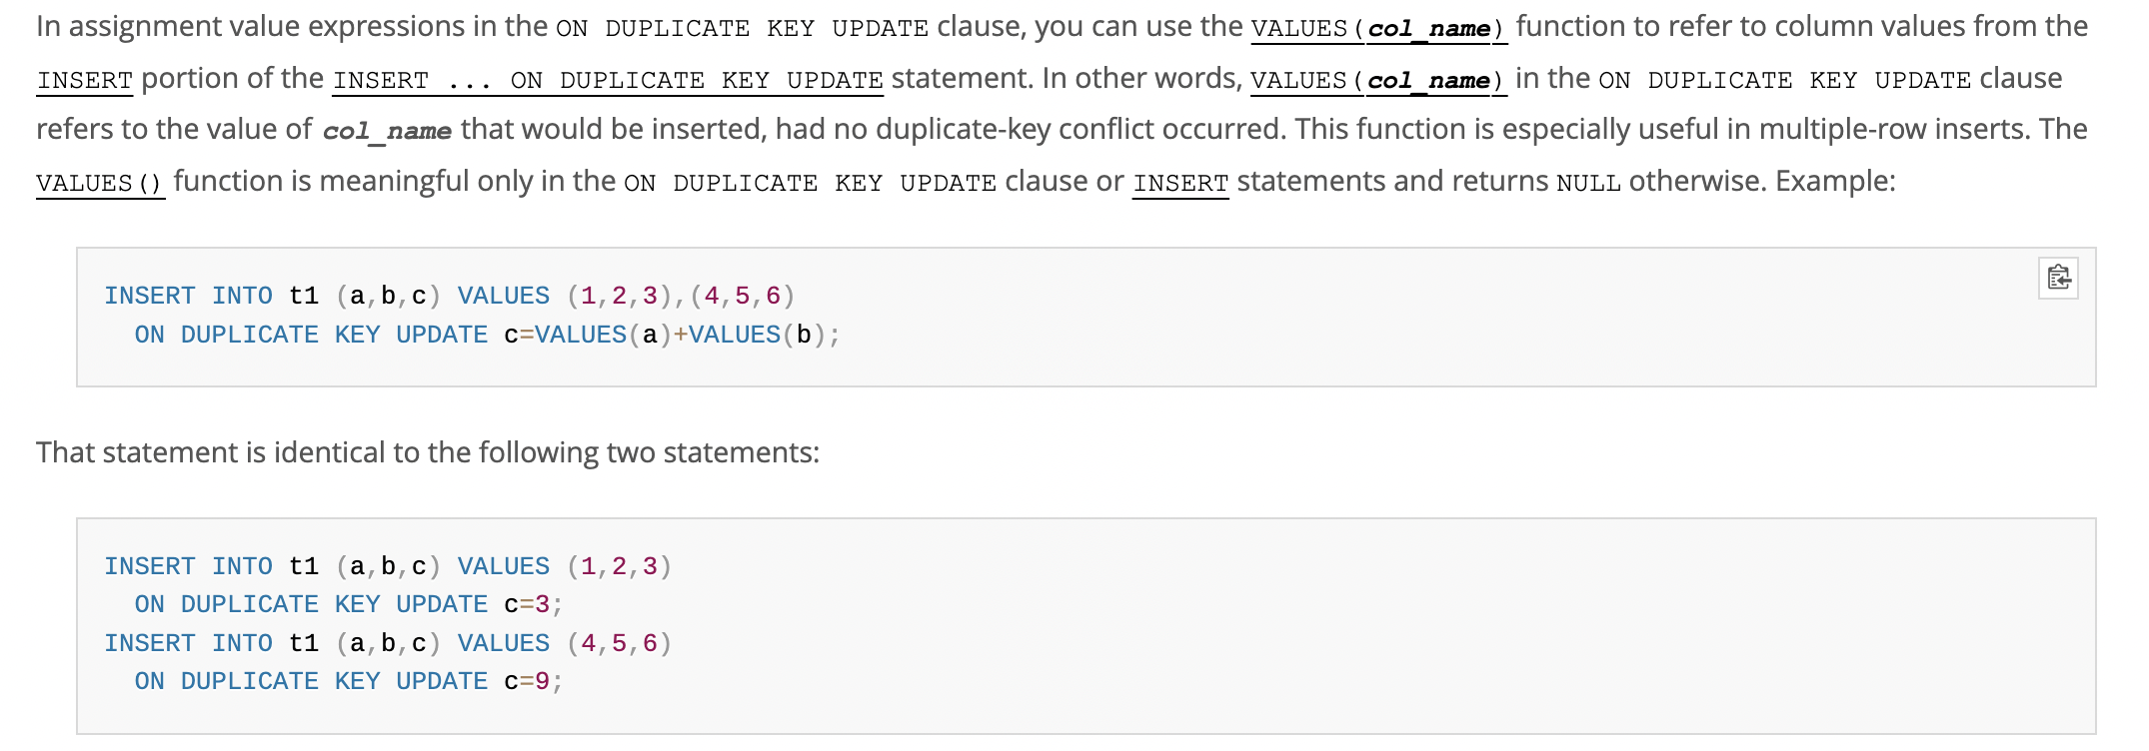Follow the INSERT link before "portion of the"
2149x751 pixels.
point(85,80)
